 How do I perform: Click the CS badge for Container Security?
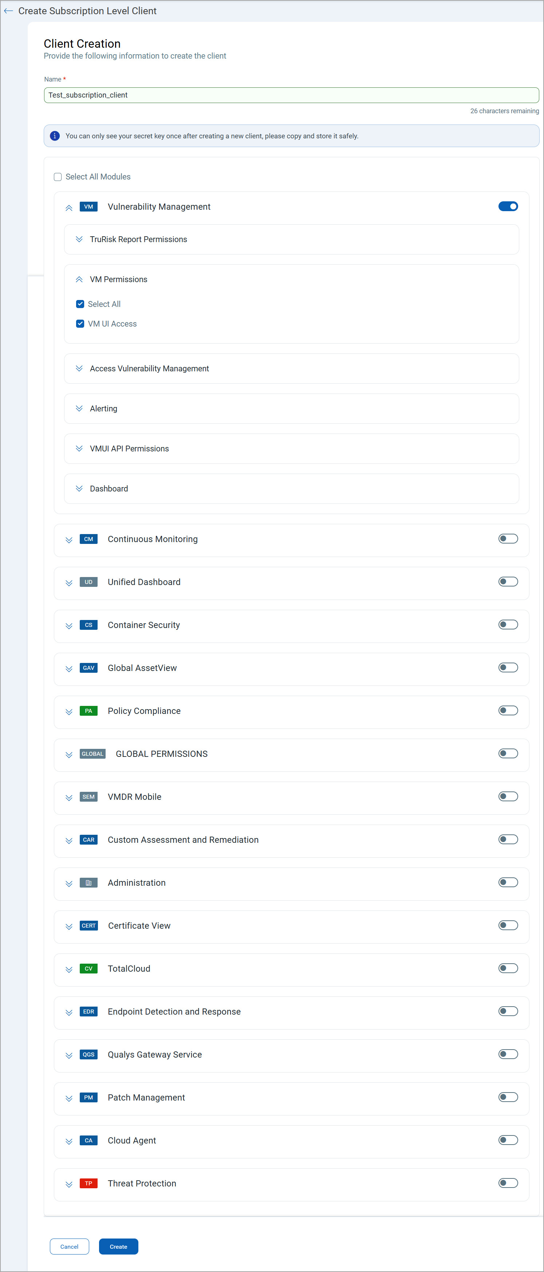(88, 625)
